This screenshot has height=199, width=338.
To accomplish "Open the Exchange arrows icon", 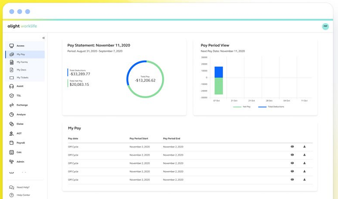I will click(x=11, y=105).
